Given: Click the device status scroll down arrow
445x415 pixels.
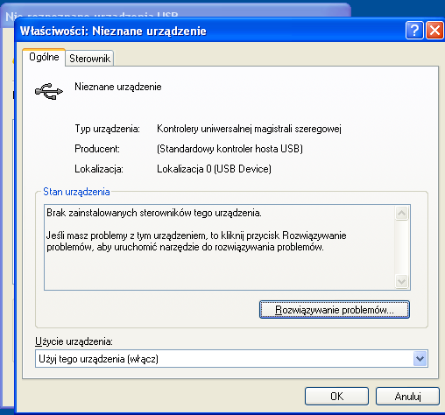Looking at the screenshot, I should click(401, 282).
